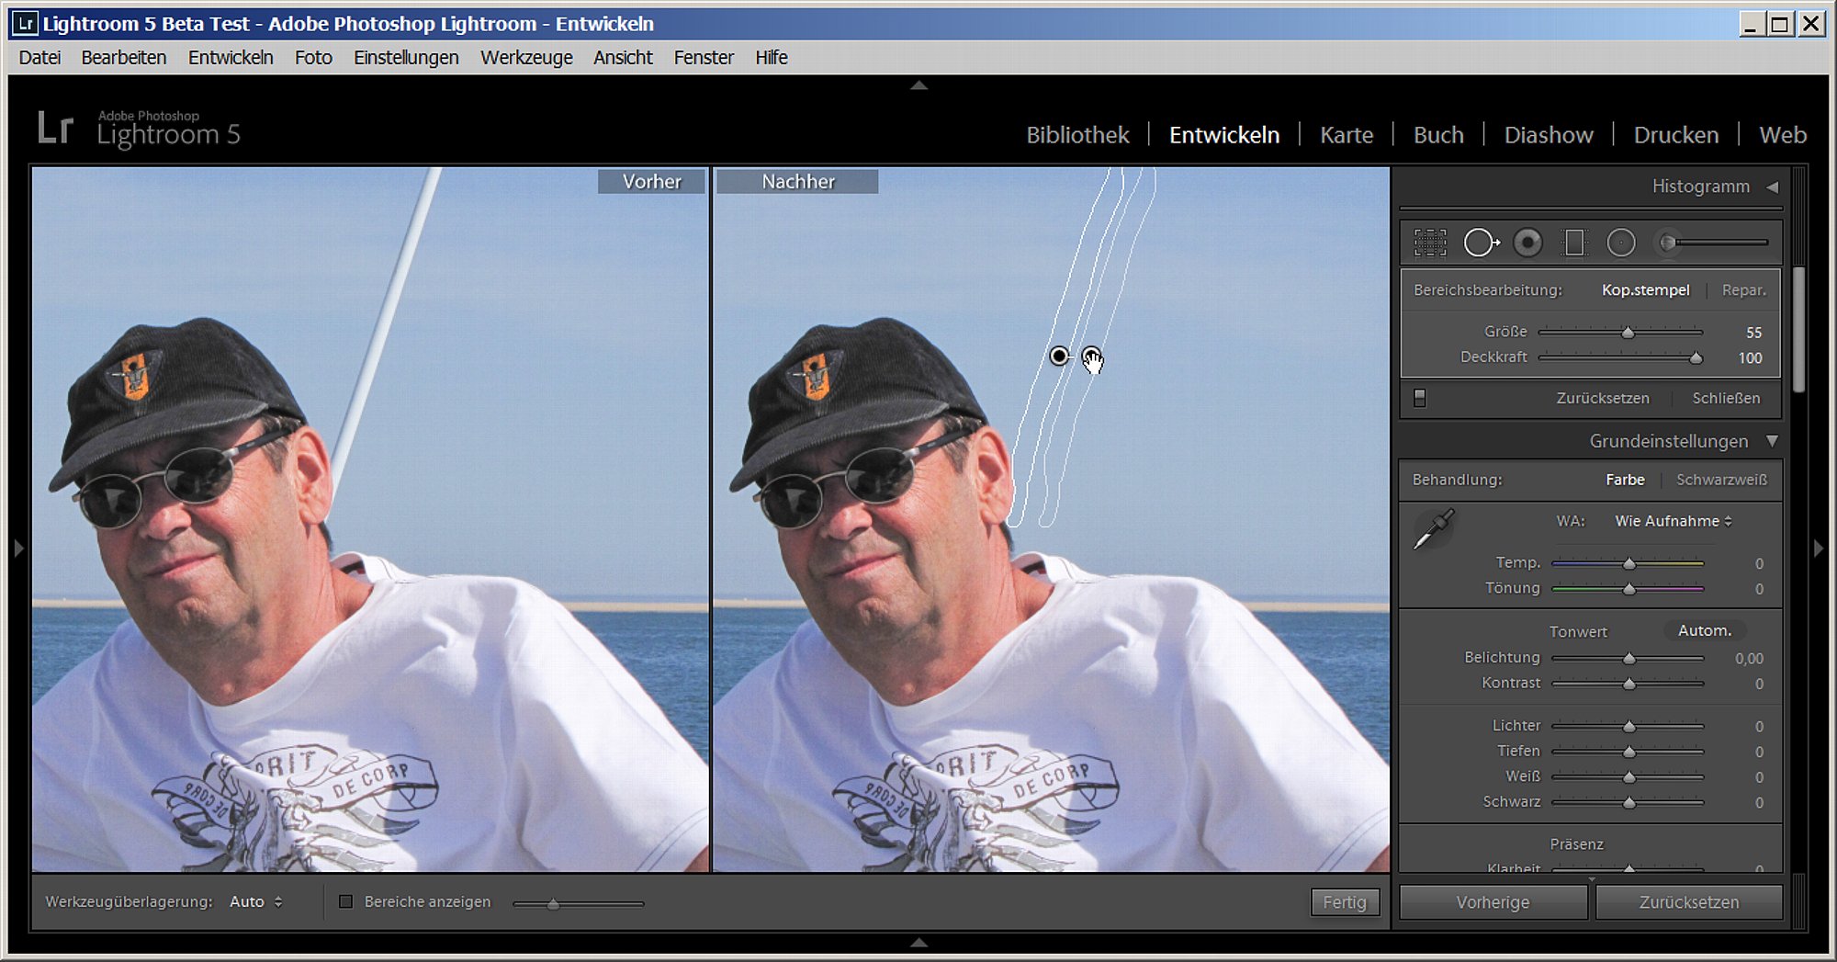Click the Belichtung value 0,00
This screenshot has height=962, width=1837.
pyautogui.click(x=1749, y=659)
